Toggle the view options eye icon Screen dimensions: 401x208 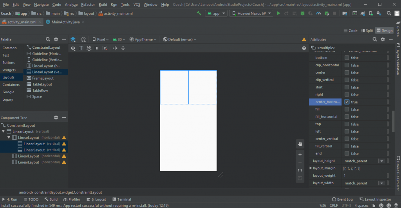click(73, 48)
